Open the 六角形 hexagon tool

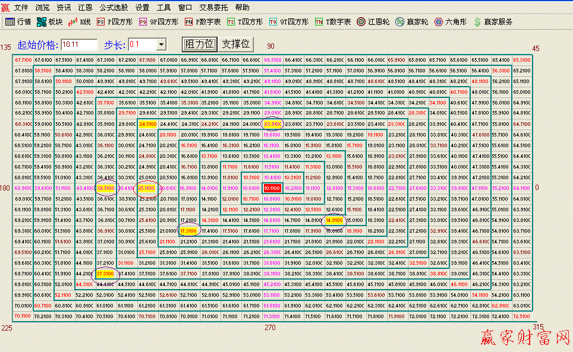449,21
